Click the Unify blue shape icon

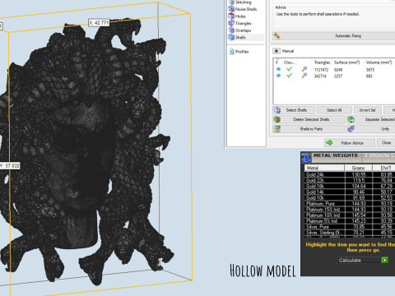351,129
